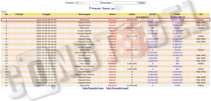The width and height of the screenshot is (211, 101).
Task: Focus the Keterangan input field
Action: pyautogui.click(x=125, y=3)
